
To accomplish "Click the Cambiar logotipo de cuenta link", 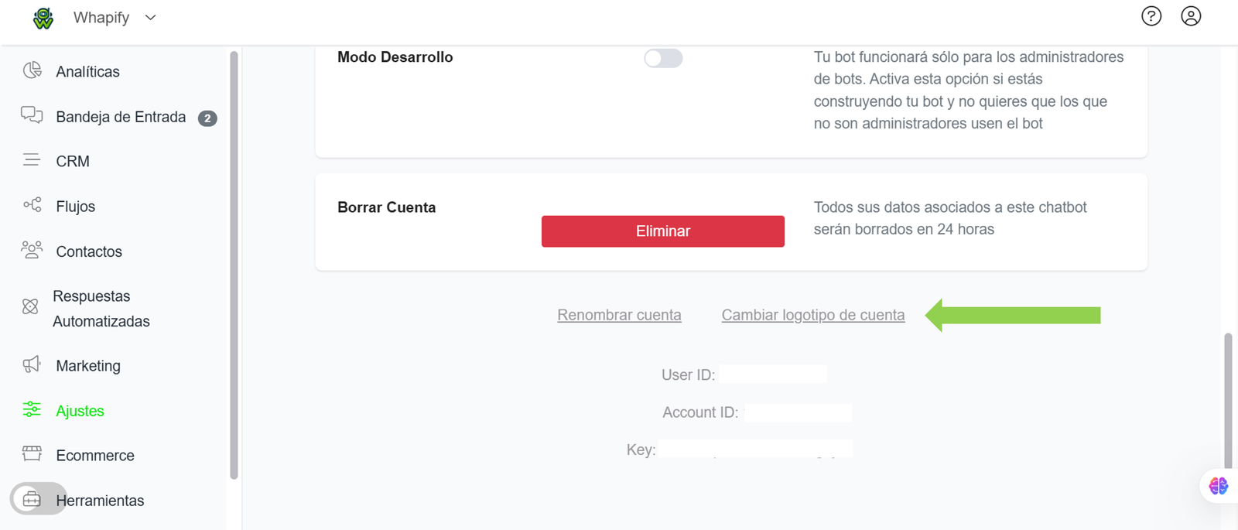I will 812,315.
